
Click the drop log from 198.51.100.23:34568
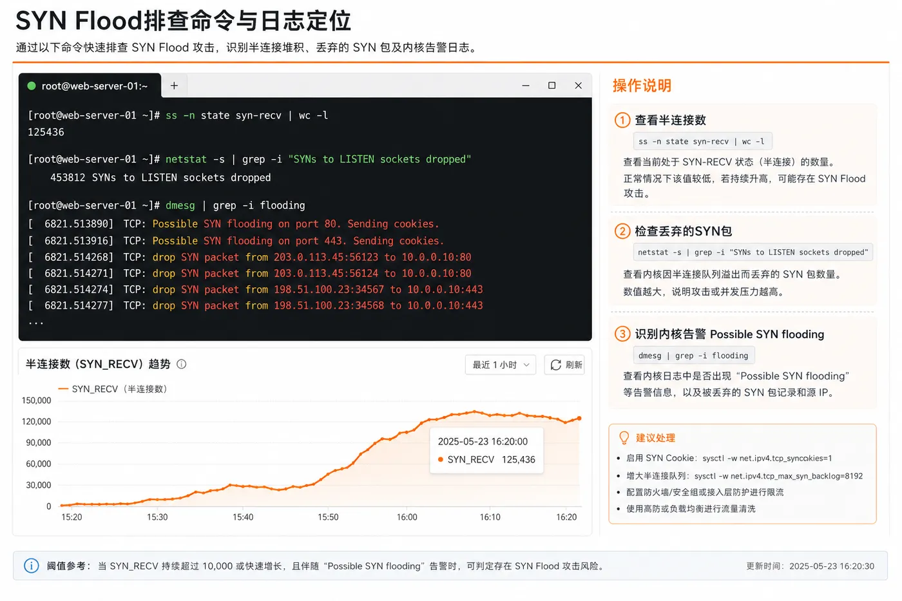(255, 305)
